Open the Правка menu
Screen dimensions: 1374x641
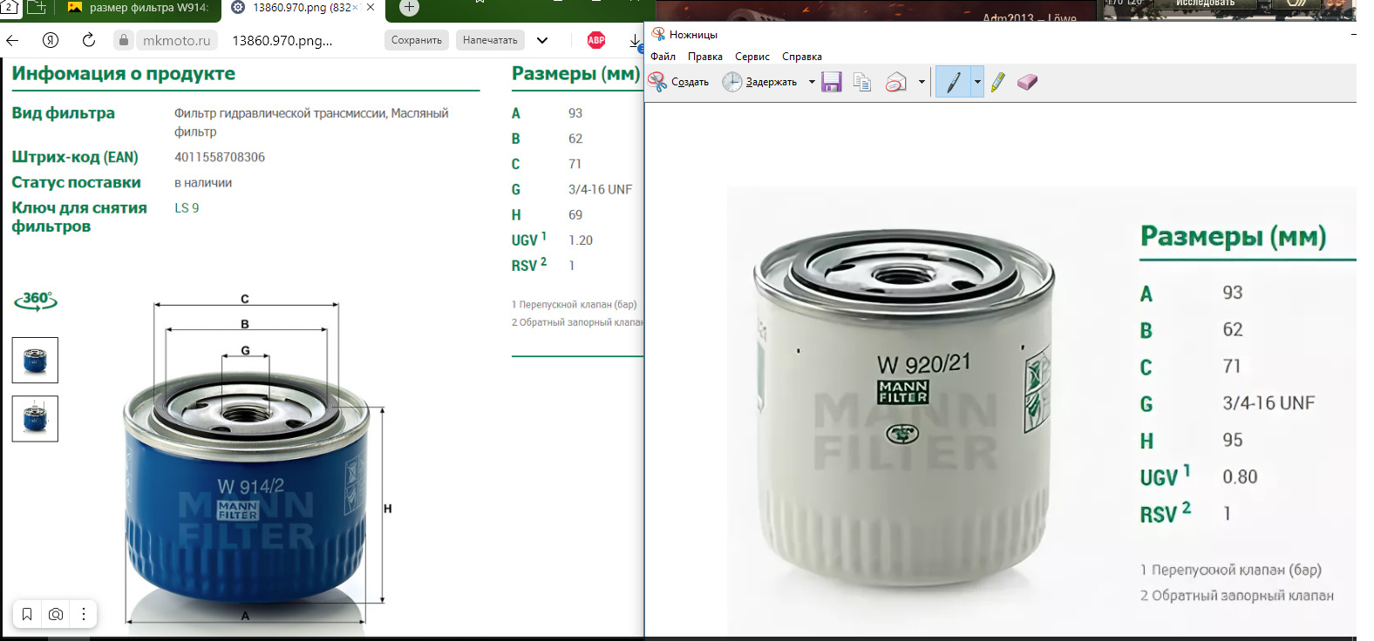[x=704, y=57]
